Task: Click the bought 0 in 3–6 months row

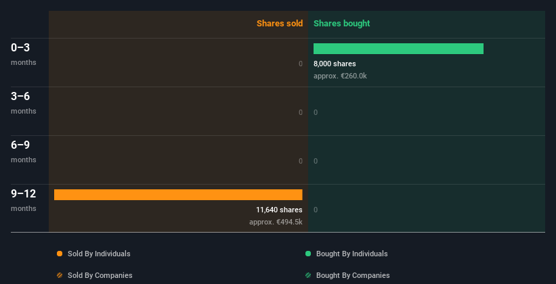Action: [316, 113]
